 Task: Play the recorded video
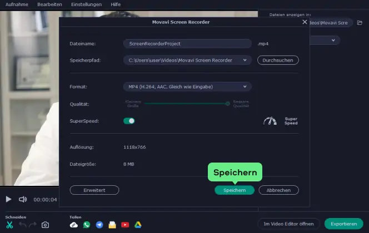click(x=8, y=199)
